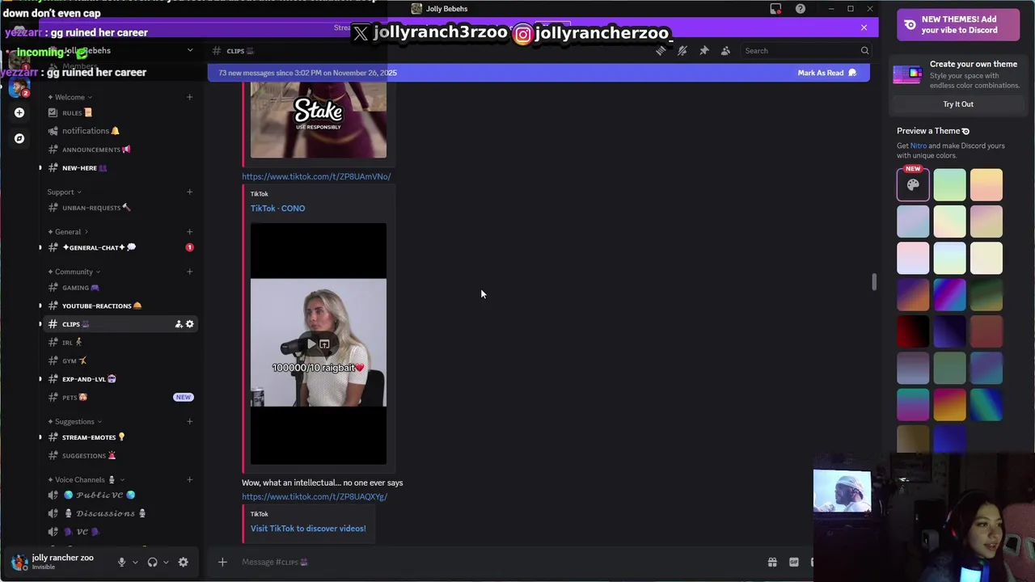The image size is (1035, 582).
Task: Play the blonde woman TikTok video
Action: pyautogui.click(x=311, y=344)
